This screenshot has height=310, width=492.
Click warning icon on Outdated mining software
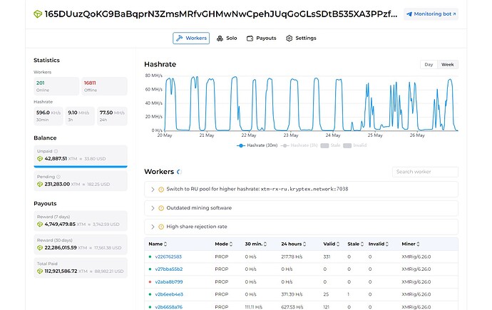(161, 208)
